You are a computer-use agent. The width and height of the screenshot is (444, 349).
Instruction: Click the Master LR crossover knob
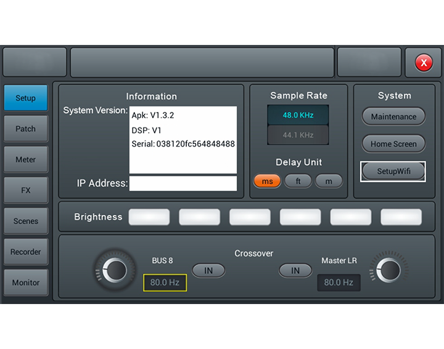[x=388, y=270]
